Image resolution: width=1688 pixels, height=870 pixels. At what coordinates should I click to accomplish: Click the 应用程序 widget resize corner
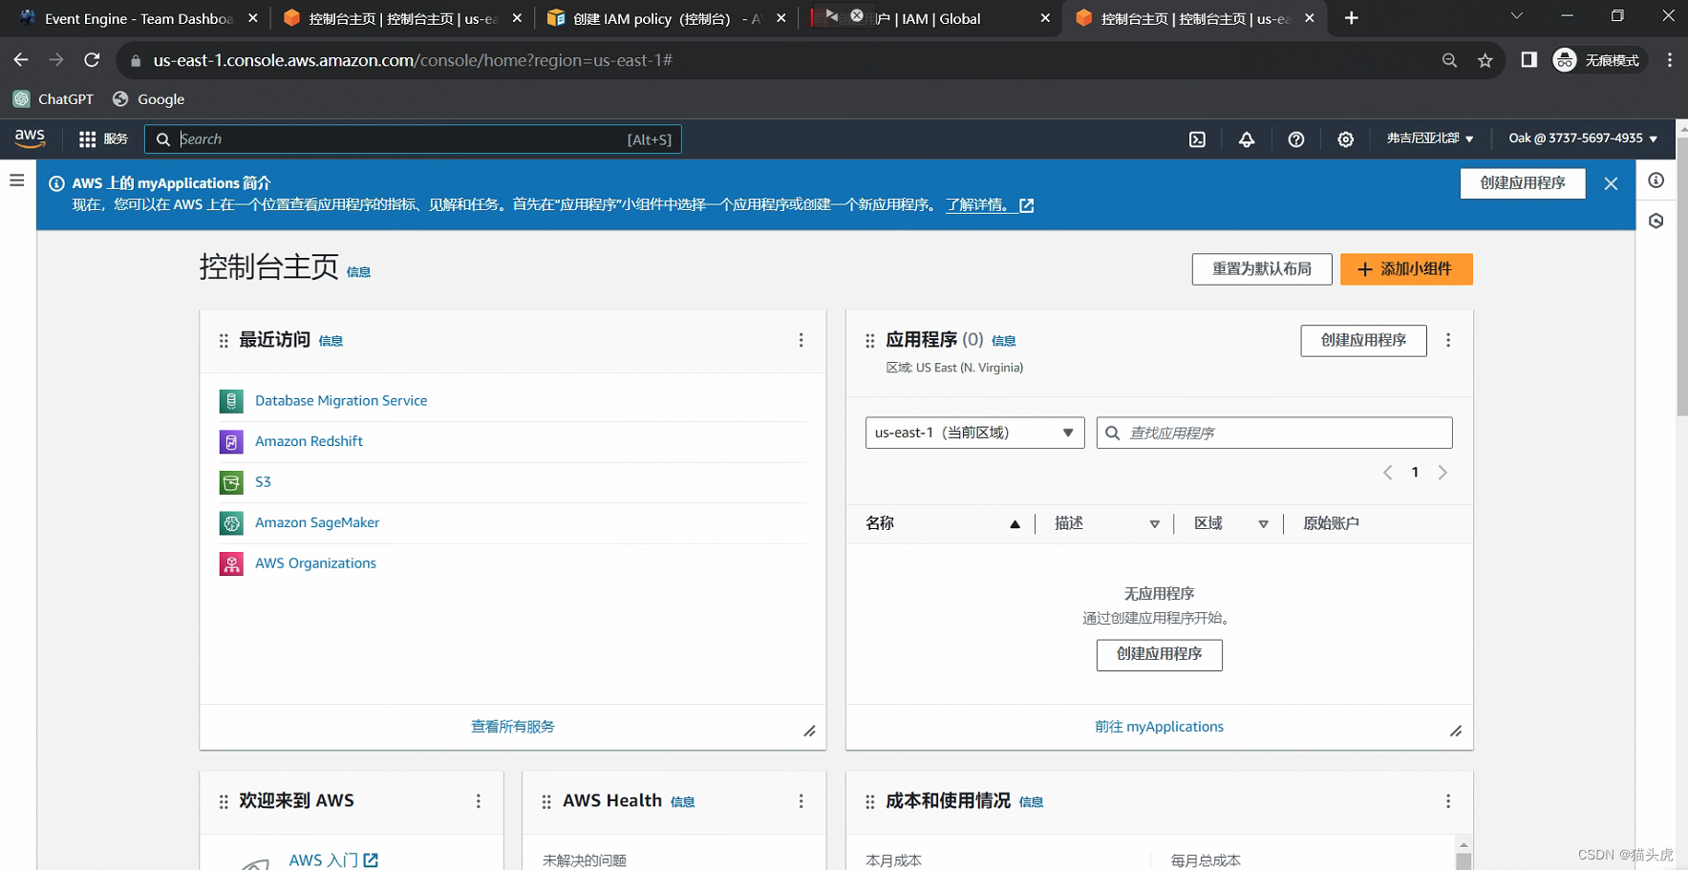pos(1456,731)
